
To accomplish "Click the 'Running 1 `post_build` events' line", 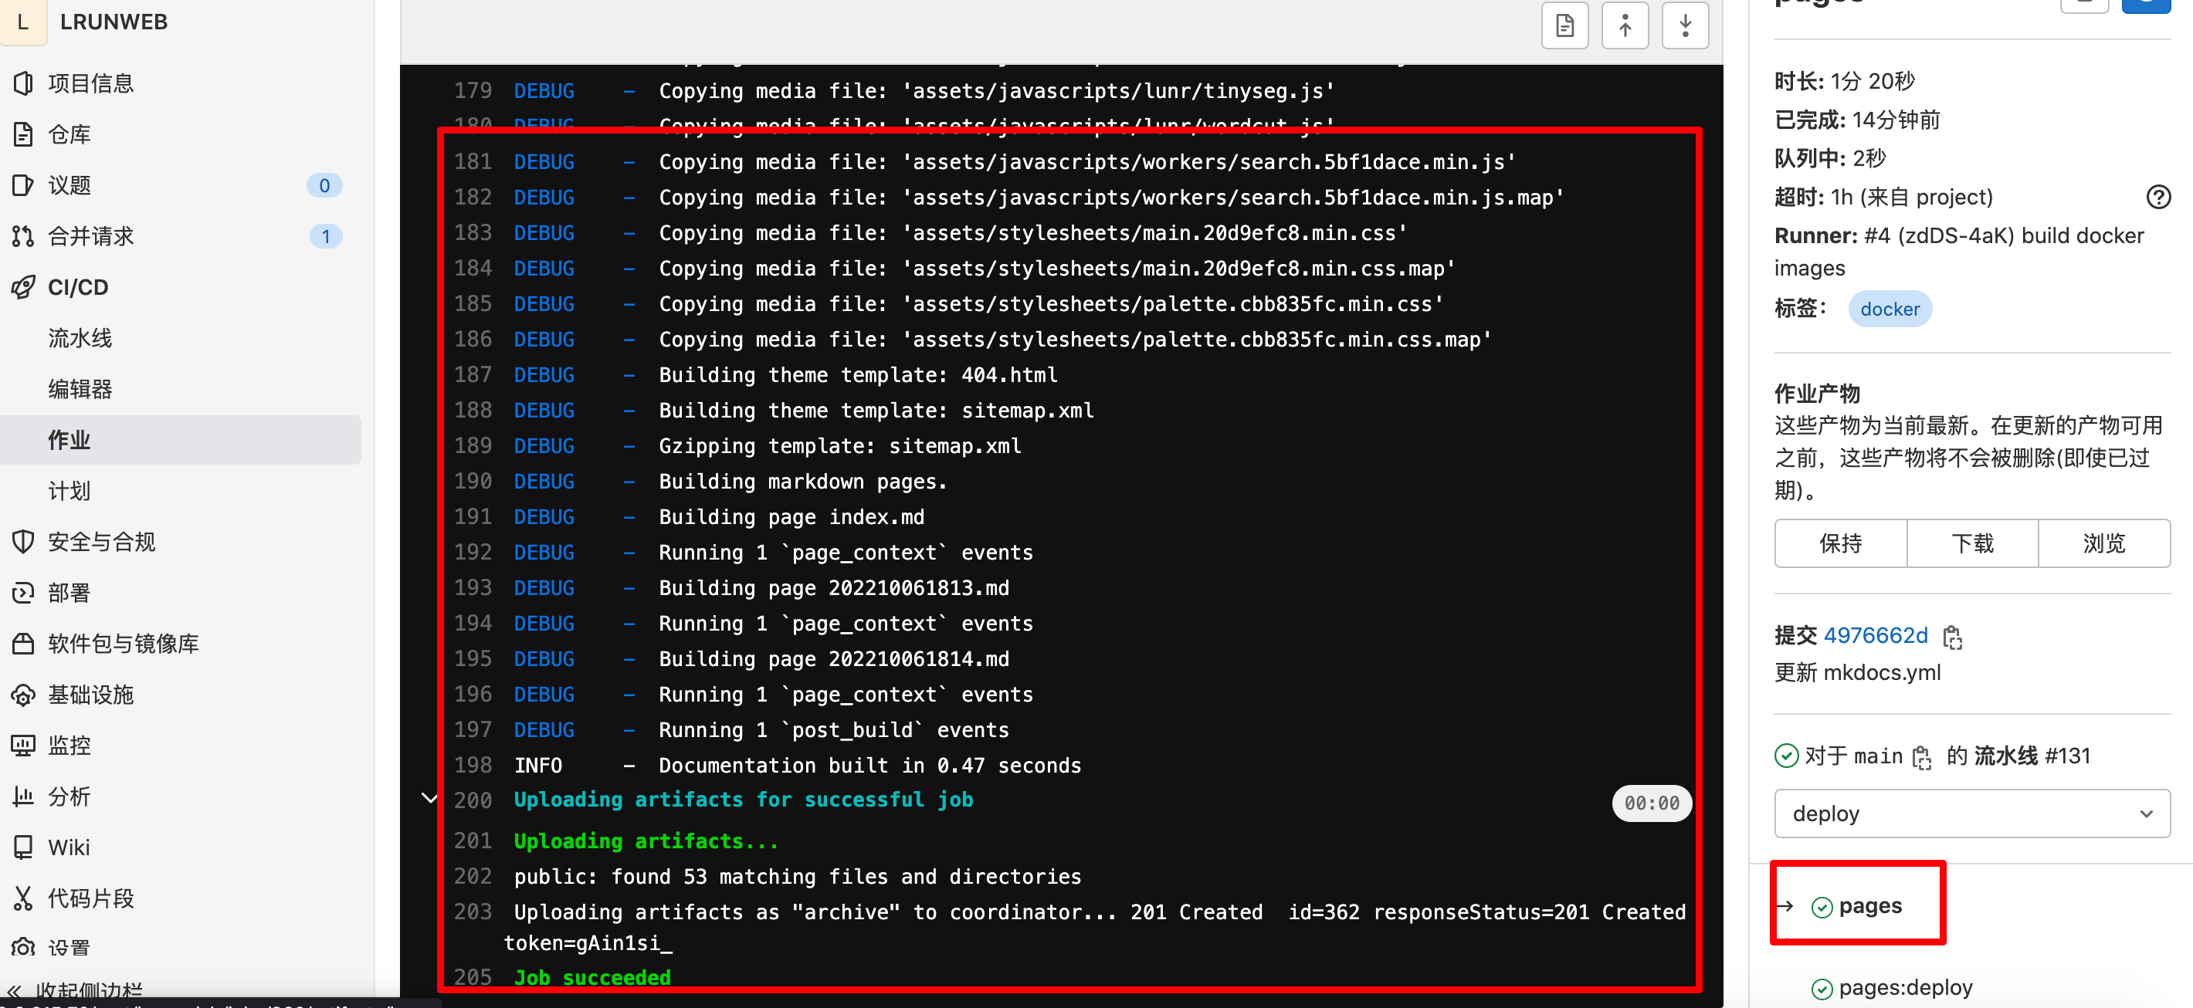I will coord(833,730).
